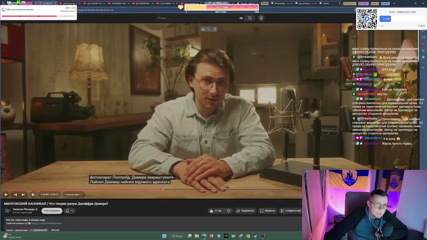The width and height of the screenshot is (427, 240).
Task: Open the Windows Start menu
Action: pyautogui.click(x=164, y=236)
